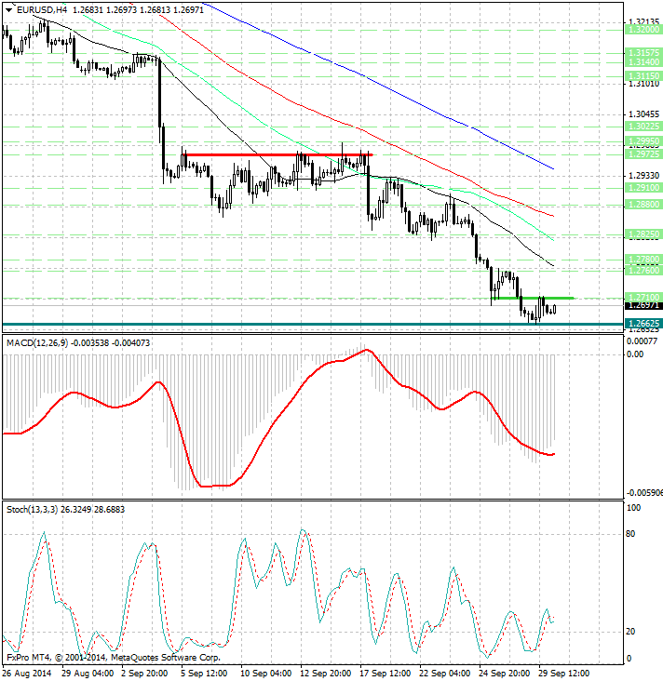Viewport: 663px width, 681px height.
Task: Select the 1.31150 price level label
Action: 643,76
